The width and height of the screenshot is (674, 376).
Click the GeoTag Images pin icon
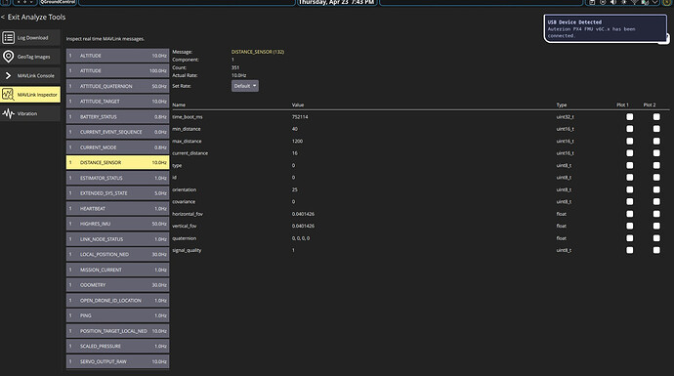click(8, 57)
